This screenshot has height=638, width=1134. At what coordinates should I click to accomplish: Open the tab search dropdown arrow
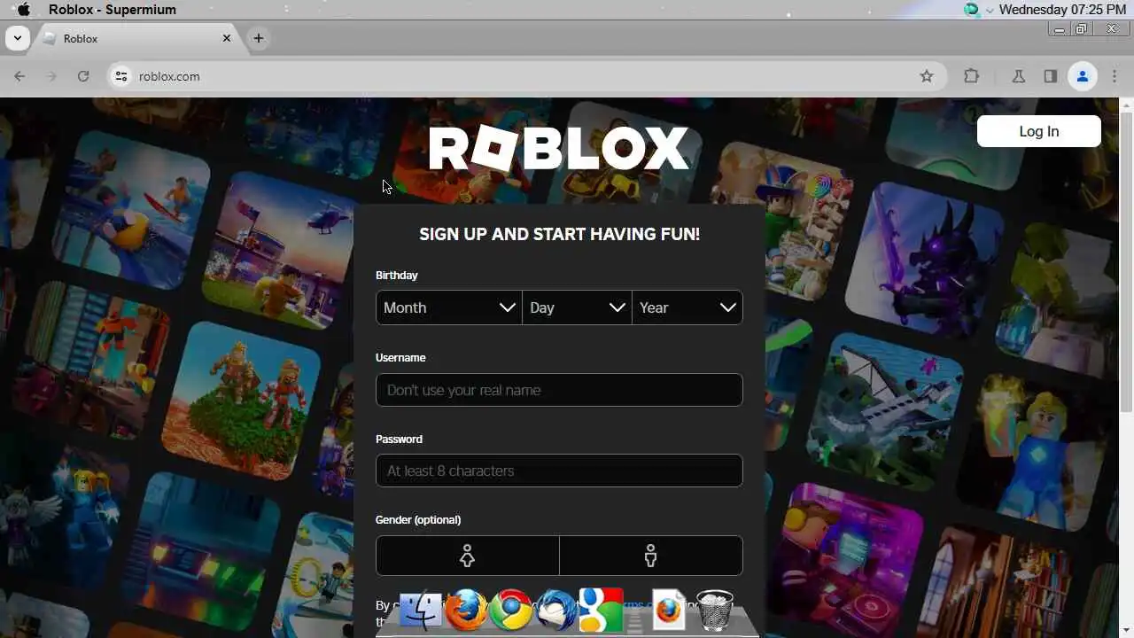[18, 39]
